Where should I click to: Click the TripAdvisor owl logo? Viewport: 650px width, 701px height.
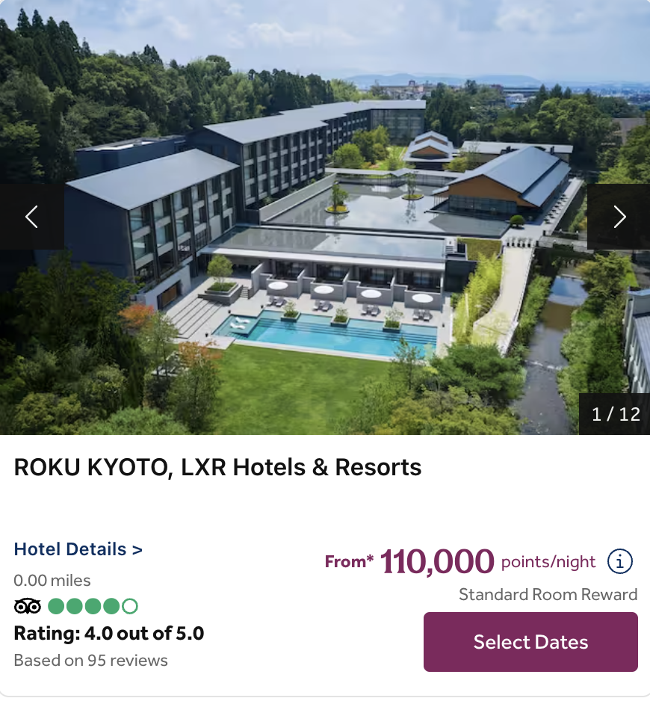[28, 606]
